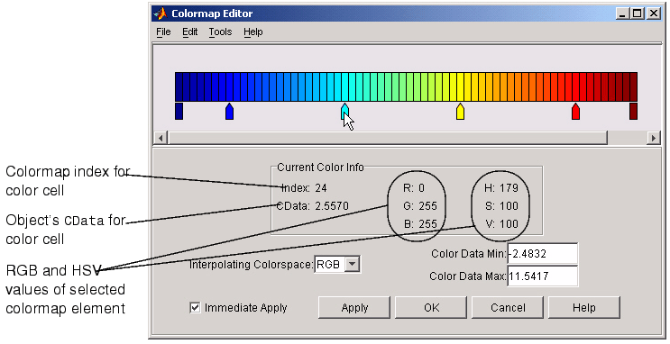Select the dark red rightmost node marker
The height and width of the screenshot is (344, 670).
coord(633,111)
